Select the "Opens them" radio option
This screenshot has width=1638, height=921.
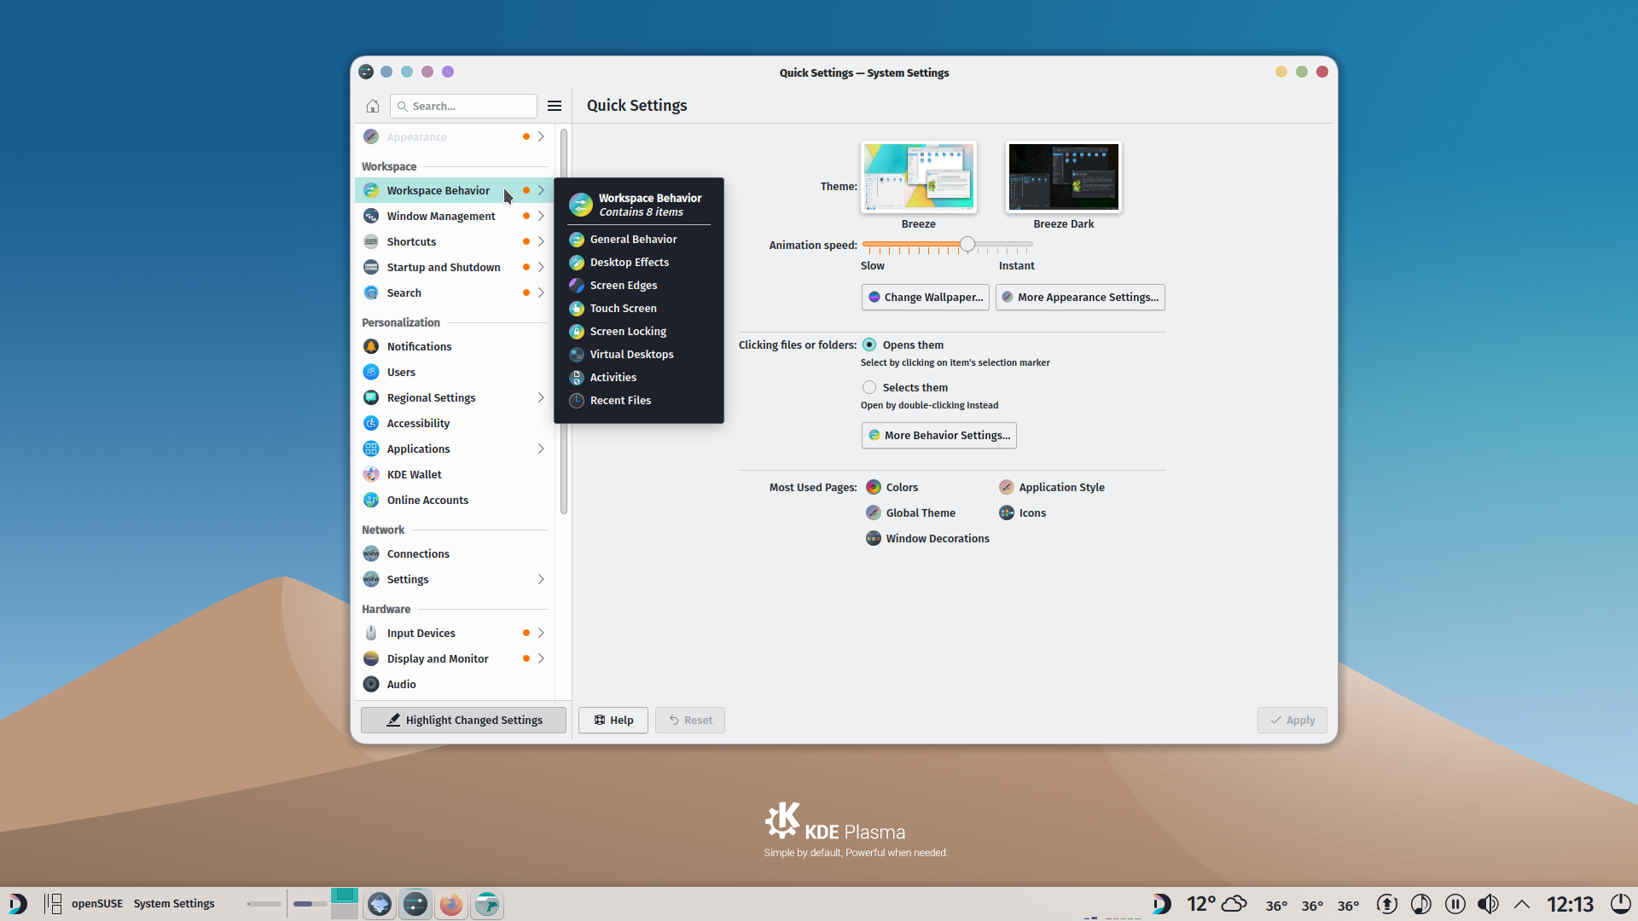click(x=869, y=345)
